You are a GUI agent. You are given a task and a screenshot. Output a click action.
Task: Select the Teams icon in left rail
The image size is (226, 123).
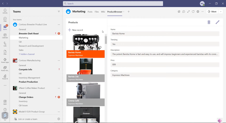5,28
